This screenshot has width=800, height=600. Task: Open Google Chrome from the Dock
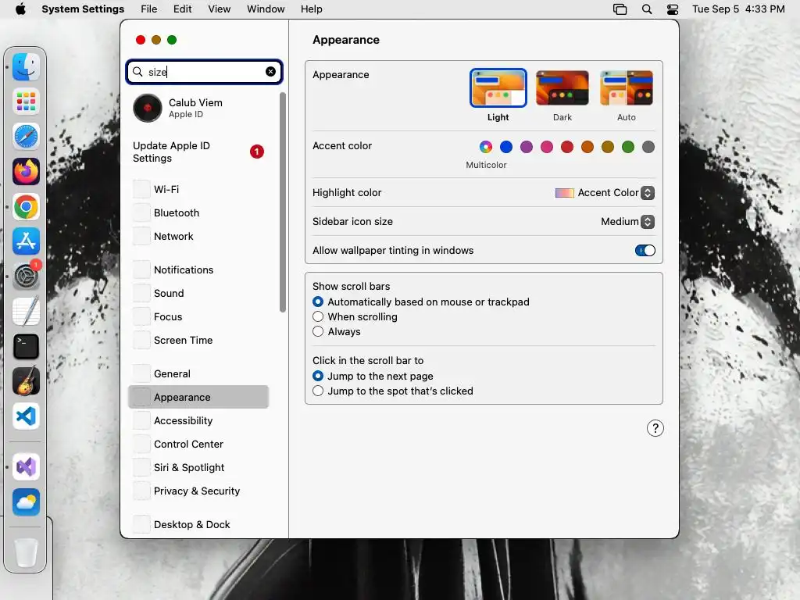[26, 206]
